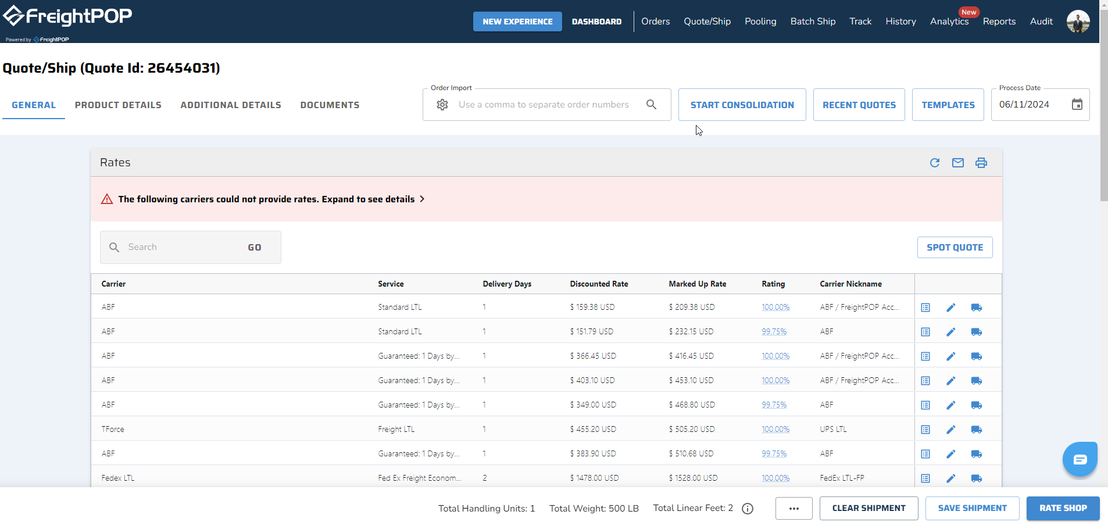
Task: Click the Rate Shop button
Action: [1063, 509]
